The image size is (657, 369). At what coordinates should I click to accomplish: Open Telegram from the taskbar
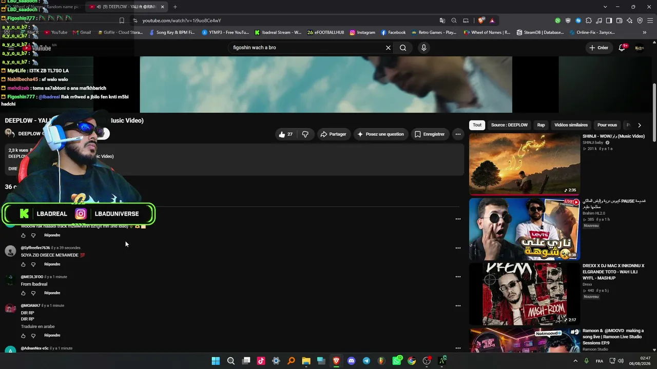[366, 361]
